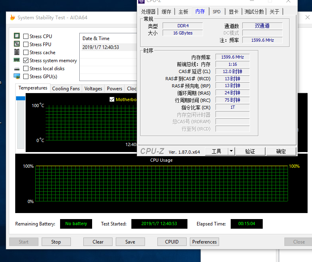312x262 pixels.
Task: Open CPU-Z 测试分数 (bench) tab
Action: (x=254, y=12)
